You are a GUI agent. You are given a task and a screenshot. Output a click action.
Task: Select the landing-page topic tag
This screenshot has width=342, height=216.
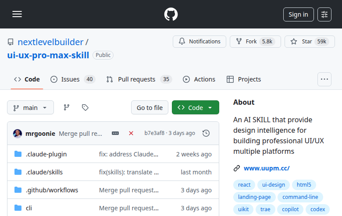[254, 197]
